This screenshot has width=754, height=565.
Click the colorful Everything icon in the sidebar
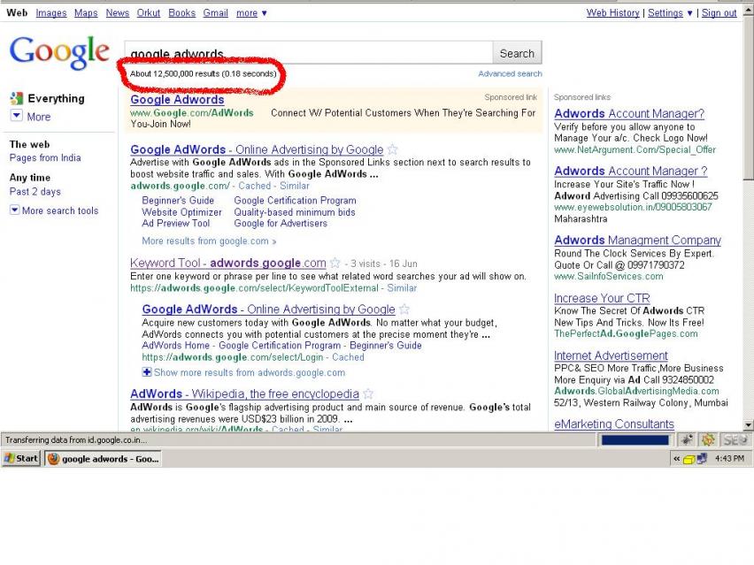tap(16, 98)
